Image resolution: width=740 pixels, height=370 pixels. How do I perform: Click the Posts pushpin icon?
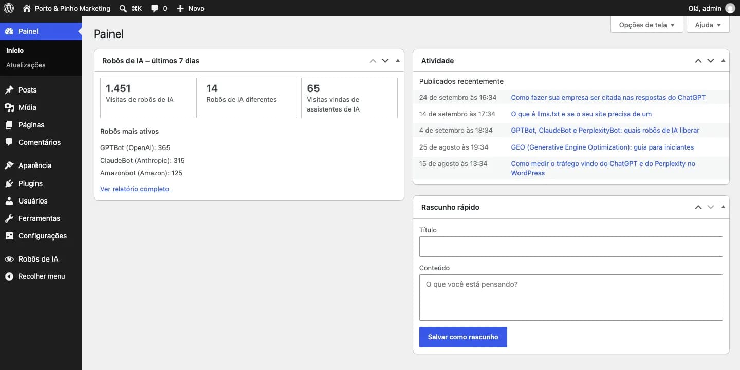(9, 90)
